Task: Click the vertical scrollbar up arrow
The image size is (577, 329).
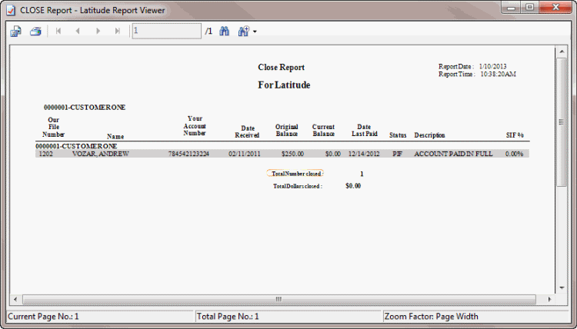Action: (562, 53)
